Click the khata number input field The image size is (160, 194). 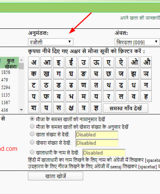tap(97, 135)
